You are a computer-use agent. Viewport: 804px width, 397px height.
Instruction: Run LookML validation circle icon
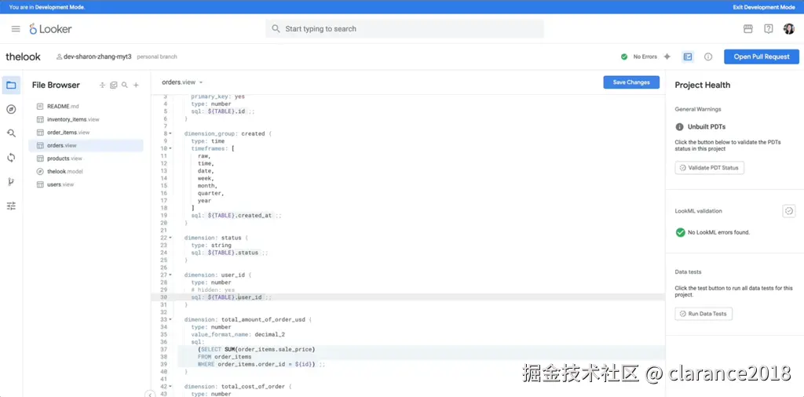(788, 210)
